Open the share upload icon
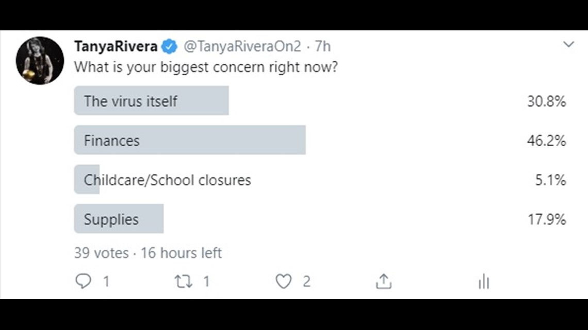The width and height of the screenshot is (588, 330). click(x=384, y=282)
